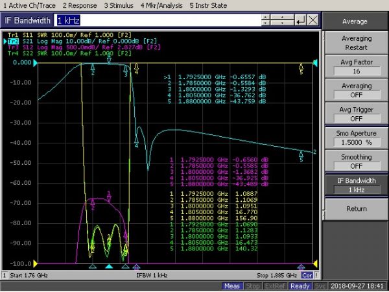This screenshot has width=389, height=292.
Task: Click the ExtRef status indicator
Action: (x=276, y=286)
